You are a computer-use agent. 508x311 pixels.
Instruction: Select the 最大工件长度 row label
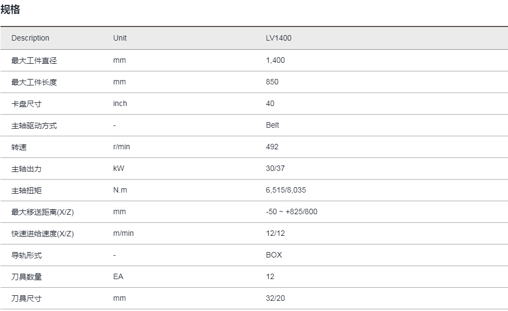click(x=34, y=82)
